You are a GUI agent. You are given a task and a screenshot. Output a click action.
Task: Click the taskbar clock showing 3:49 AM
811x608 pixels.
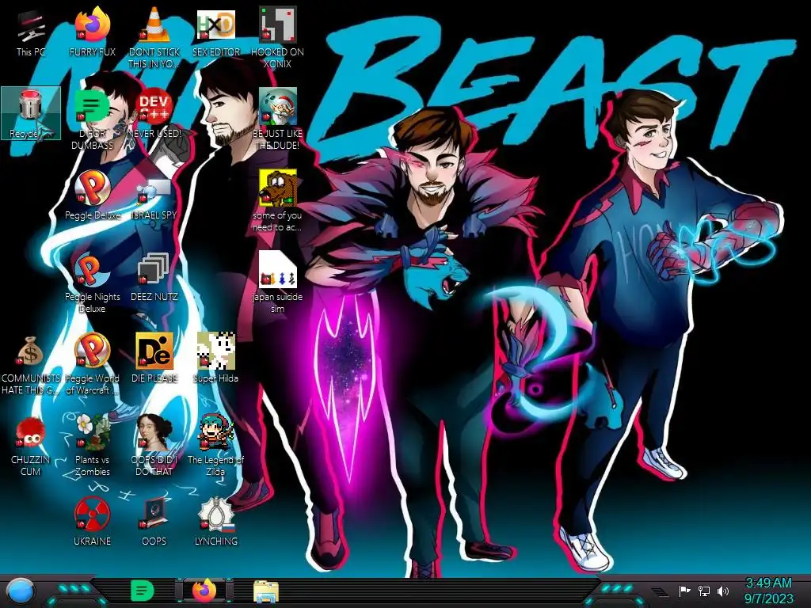768,591
